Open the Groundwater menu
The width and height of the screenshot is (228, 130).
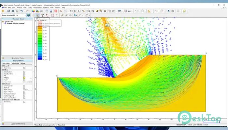(37, 7)
